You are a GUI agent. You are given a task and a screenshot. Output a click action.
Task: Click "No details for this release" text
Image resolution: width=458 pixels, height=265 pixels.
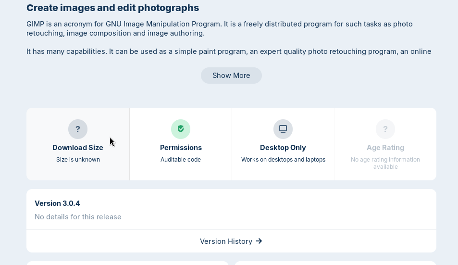point(78,217)
